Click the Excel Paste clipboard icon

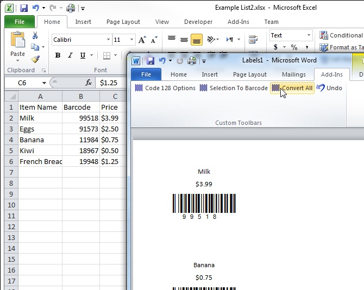(17, 40)
